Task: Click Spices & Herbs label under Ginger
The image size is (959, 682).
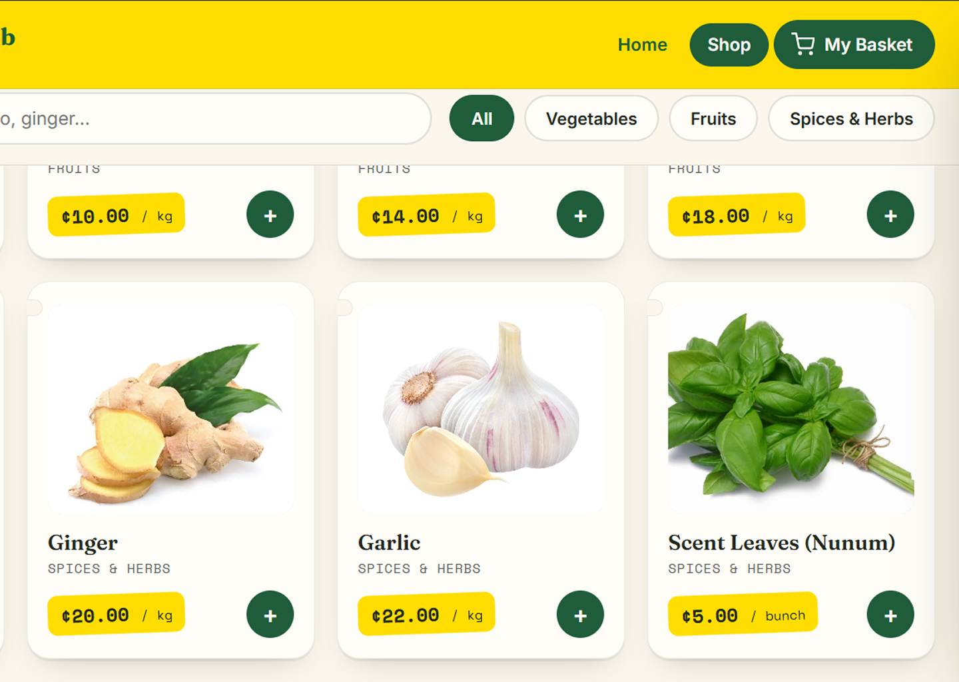Action: (x=109, y=569)
